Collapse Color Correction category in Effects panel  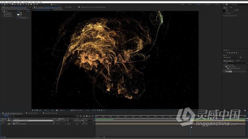pyautogui.click(x=224, y=70)
